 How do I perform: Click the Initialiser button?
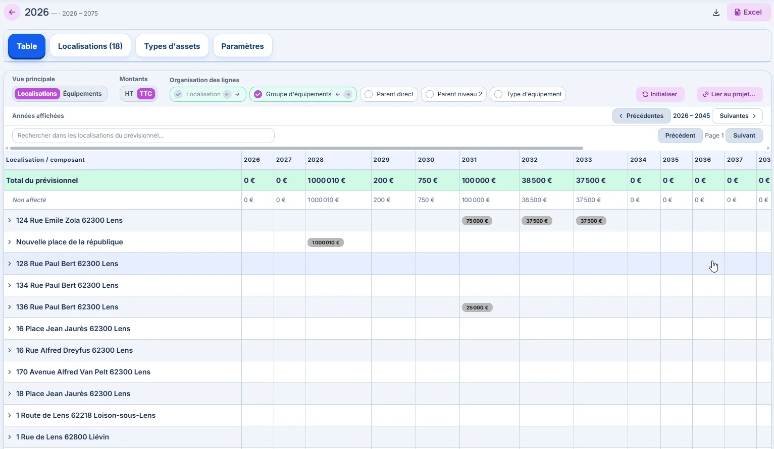pos(660,94)
